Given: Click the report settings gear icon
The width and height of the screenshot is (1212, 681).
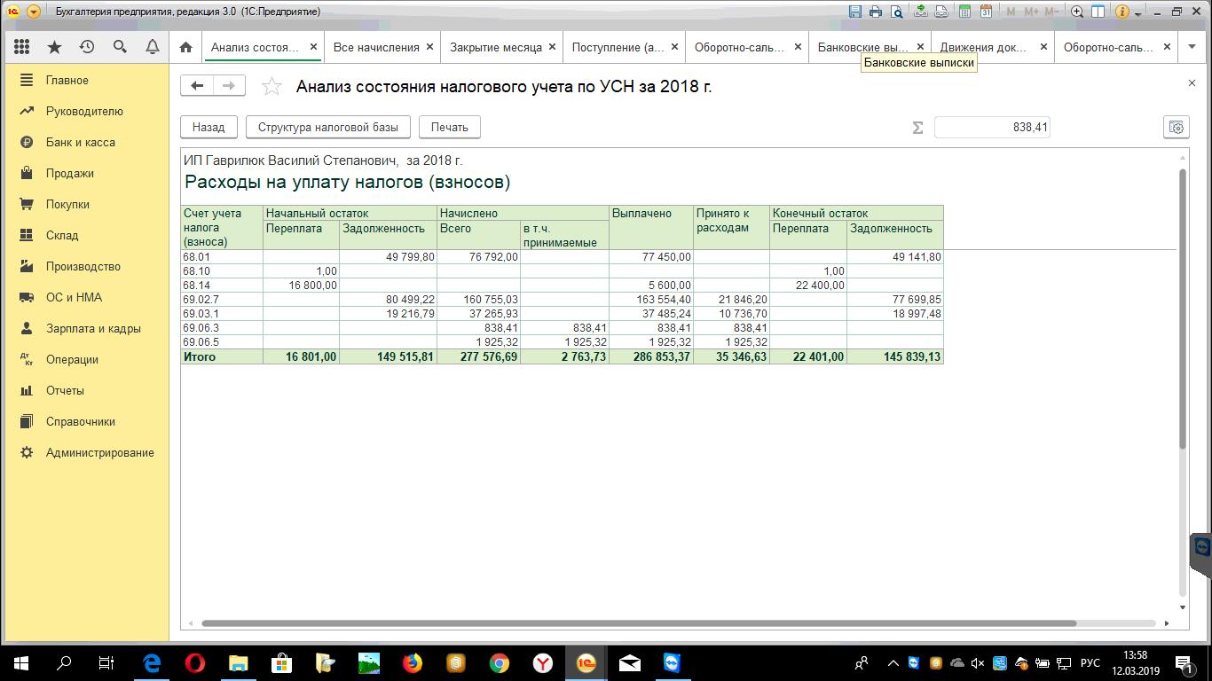Looking at the screenshot, I should tap(1176, 127).
